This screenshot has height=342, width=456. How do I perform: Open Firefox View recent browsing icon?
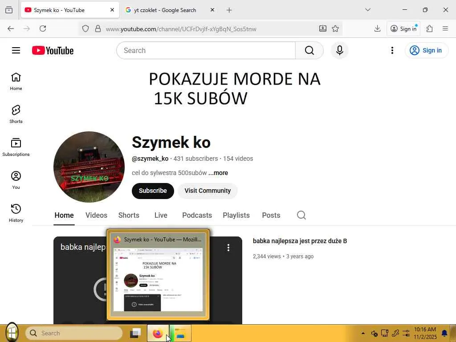[9, 10]
